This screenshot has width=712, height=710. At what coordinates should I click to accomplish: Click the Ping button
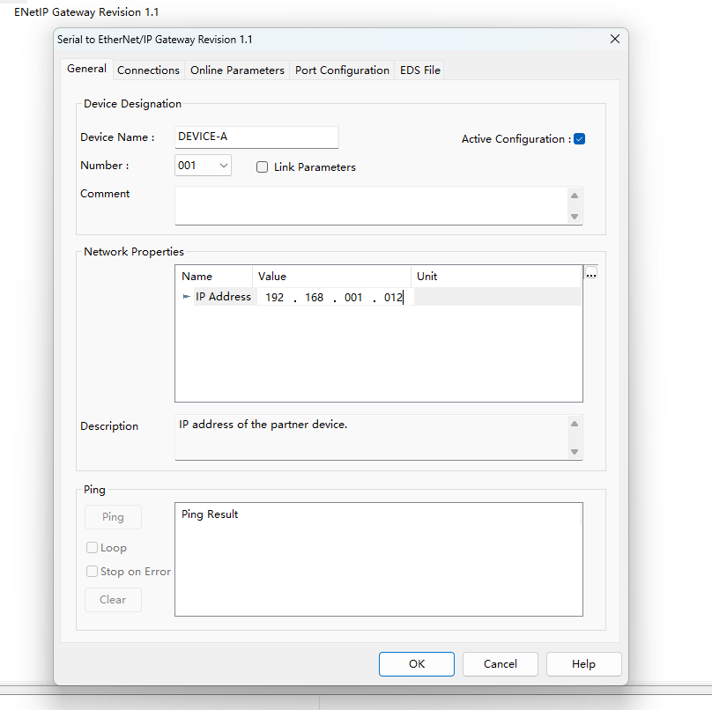point(113,517)
